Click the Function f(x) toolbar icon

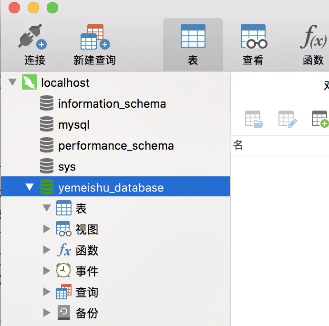(x=313, y=37)
